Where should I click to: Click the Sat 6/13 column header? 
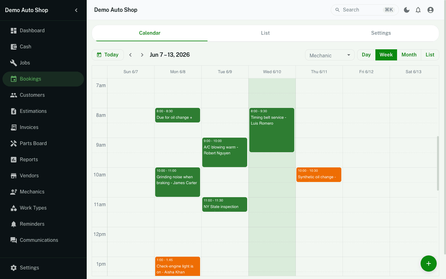point(413,72)
